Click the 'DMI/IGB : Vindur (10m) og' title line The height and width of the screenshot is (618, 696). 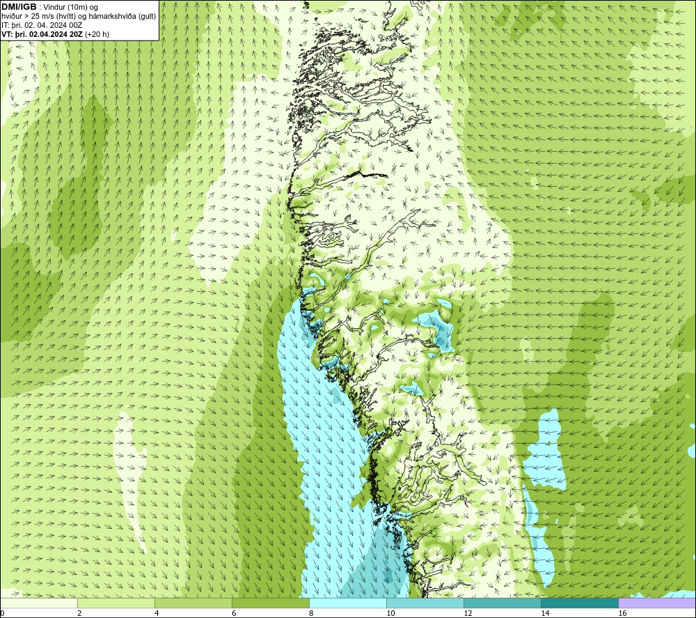click(x=49, y=7)
